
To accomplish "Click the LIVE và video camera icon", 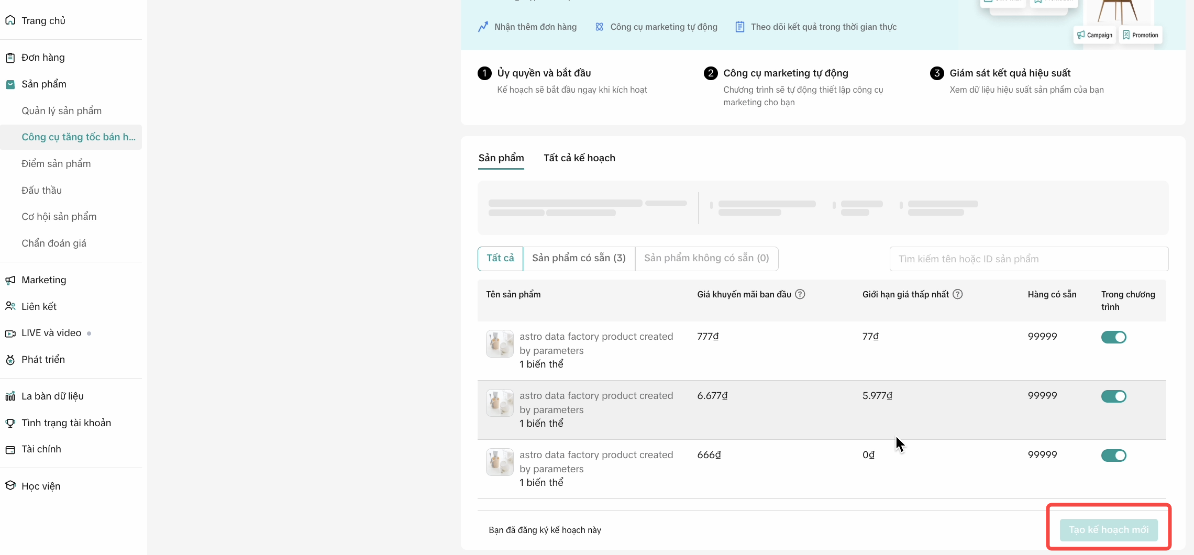I will coord(10,334).
